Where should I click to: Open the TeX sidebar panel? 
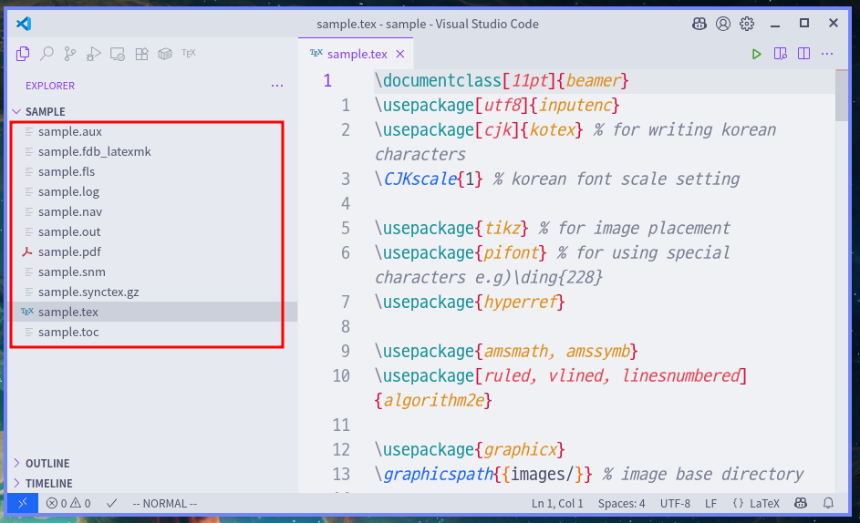(189, 54)
